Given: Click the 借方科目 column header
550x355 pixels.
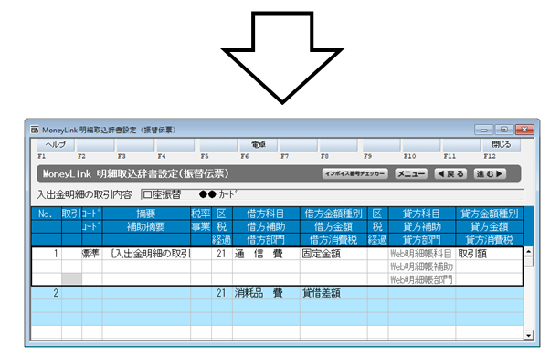Looking at the screenshot, I should coord(266,214).
